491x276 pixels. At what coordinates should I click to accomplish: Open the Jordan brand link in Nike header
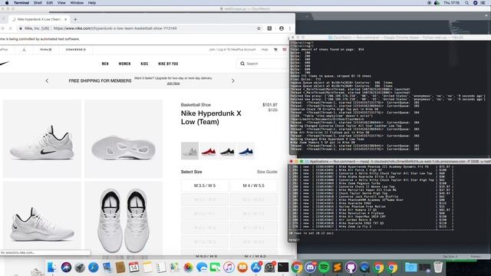pyautogui.click(x=24, y=49)
